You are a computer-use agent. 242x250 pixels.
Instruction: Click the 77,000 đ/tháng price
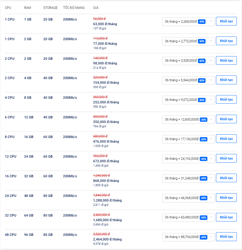(x=105, y=44)
